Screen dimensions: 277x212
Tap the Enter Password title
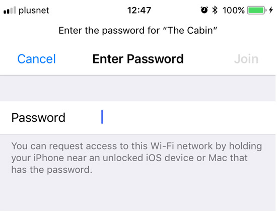[138, 59]
